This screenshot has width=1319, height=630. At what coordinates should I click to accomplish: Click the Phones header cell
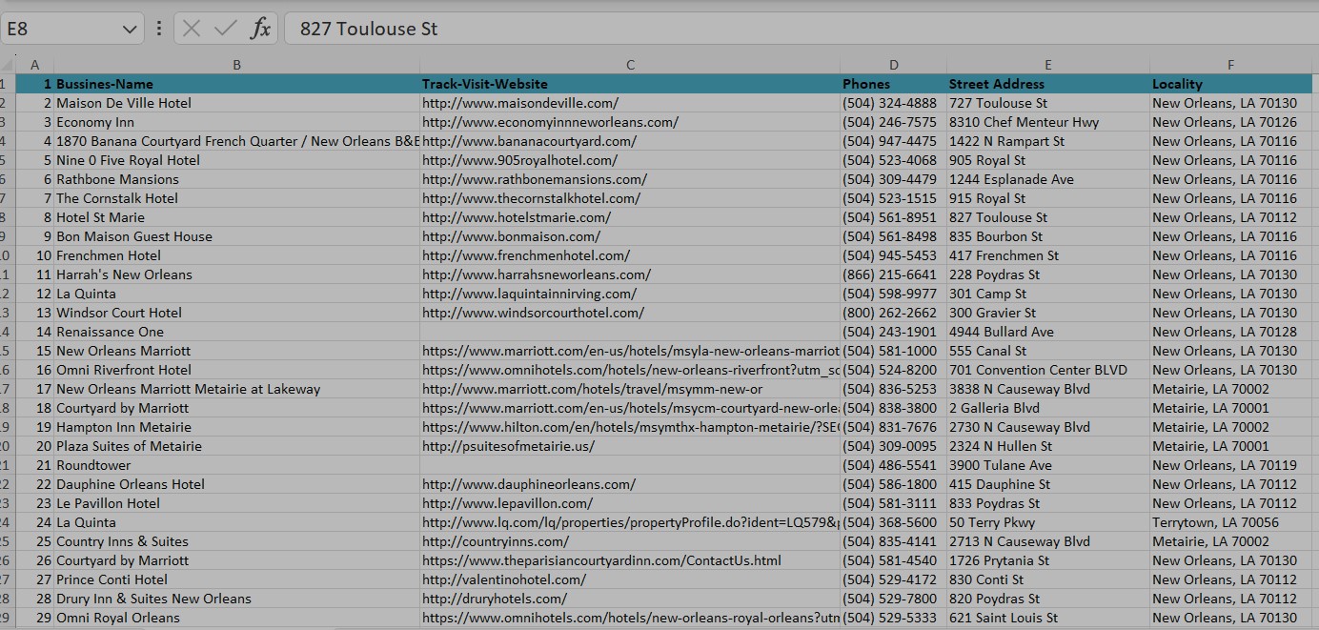tap(894, 84)
